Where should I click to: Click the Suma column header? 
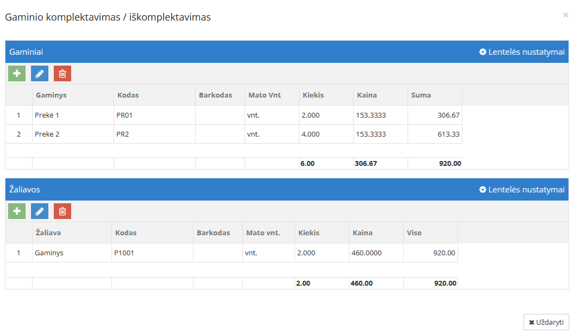click(421, 95)
